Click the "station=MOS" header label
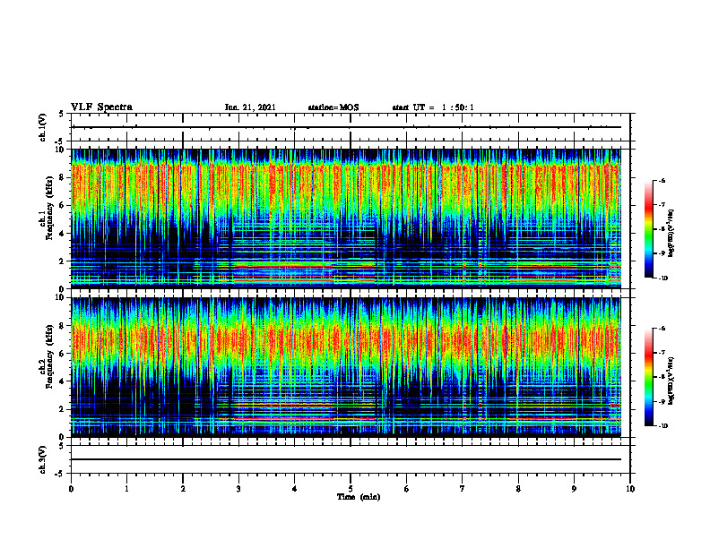710x548 pixels. [333, 107]
